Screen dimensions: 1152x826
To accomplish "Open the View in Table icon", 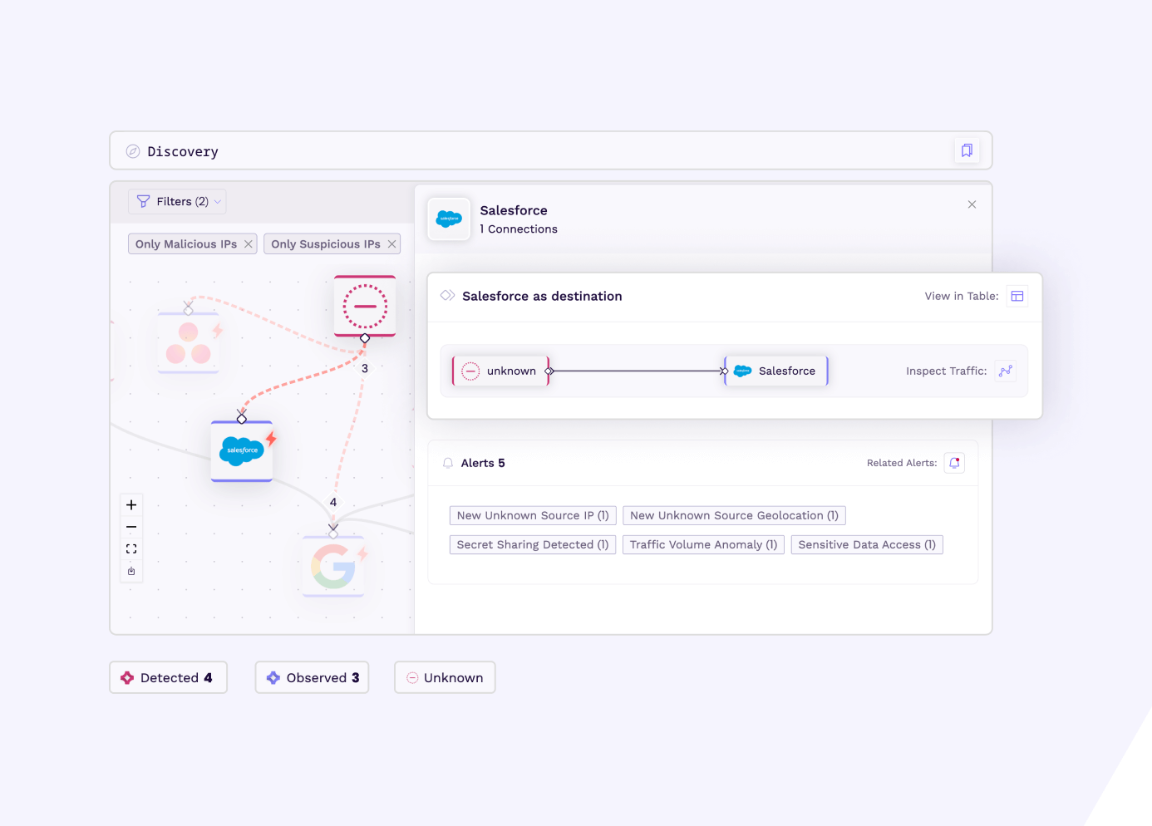I will (x=1017, y=296).
